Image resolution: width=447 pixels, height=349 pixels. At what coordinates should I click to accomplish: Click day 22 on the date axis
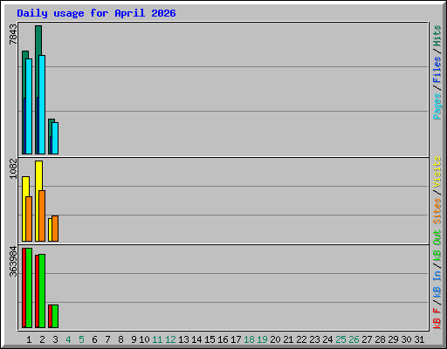301,339
